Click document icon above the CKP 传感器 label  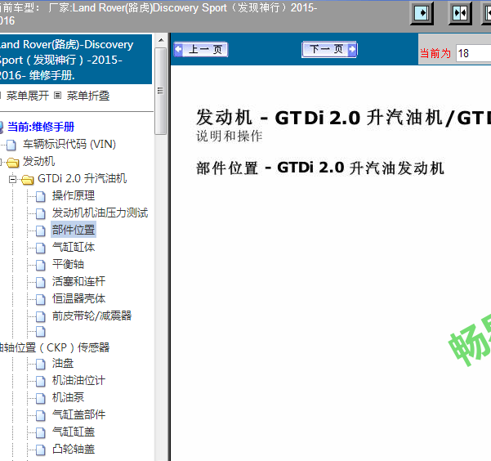click(x=41, y=332)
